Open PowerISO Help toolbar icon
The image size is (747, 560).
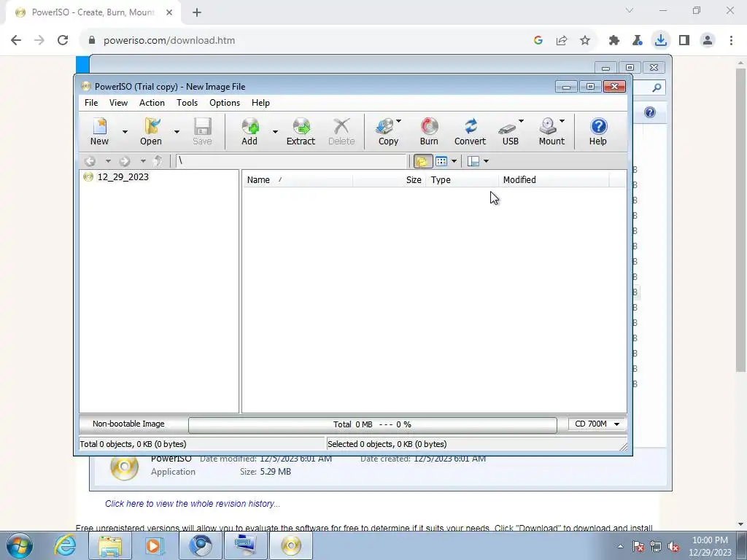(598, 131)
